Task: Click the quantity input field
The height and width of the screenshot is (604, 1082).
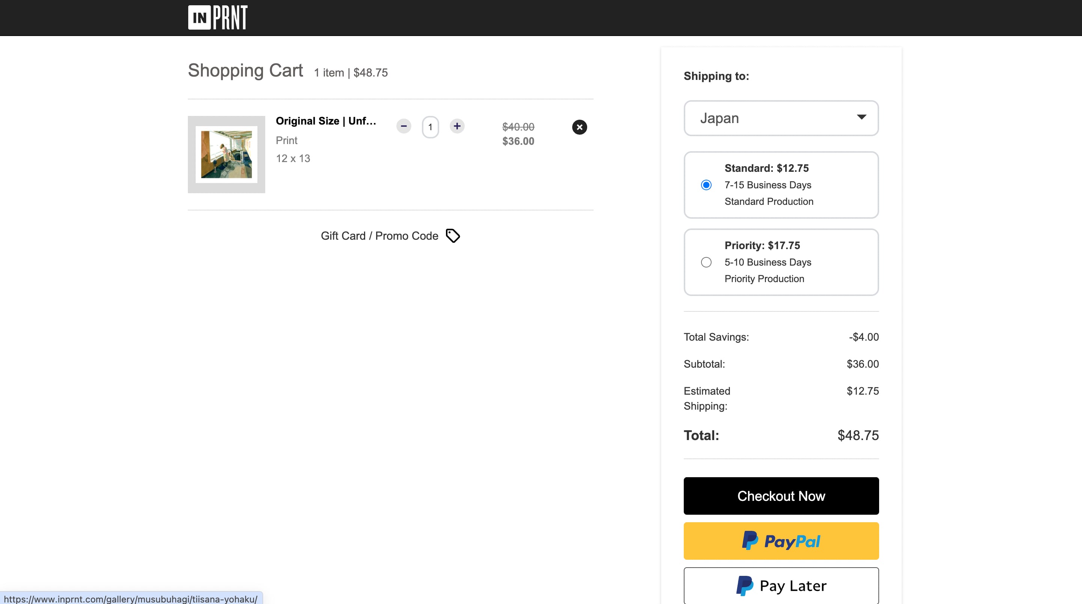Action: point(430,127)
